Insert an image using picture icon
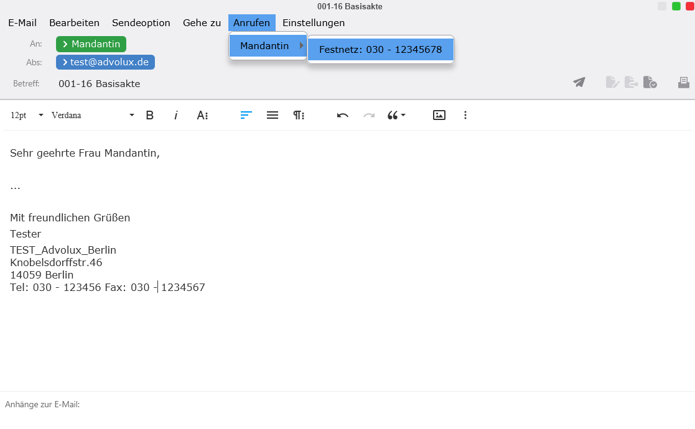The image size is (695, 429). (x=439, y=115)
